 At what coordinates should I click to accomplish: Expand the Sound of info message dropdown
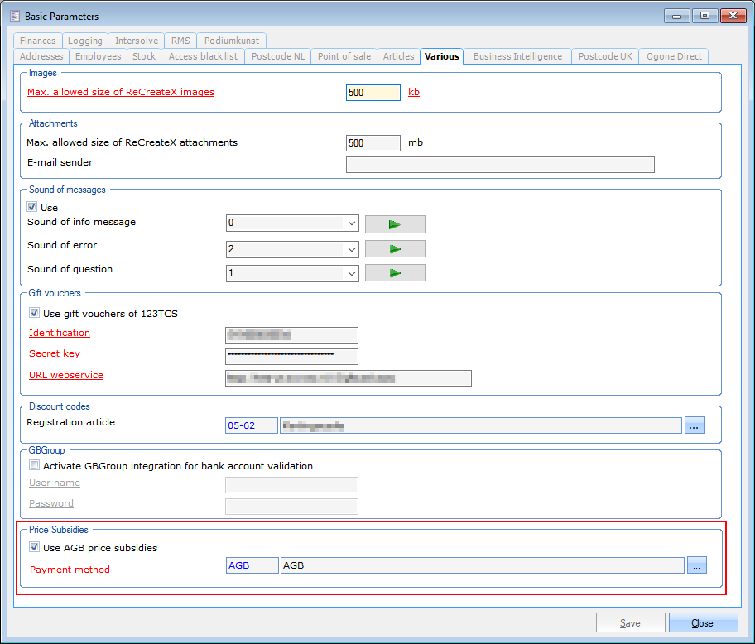tap(351, 224)
